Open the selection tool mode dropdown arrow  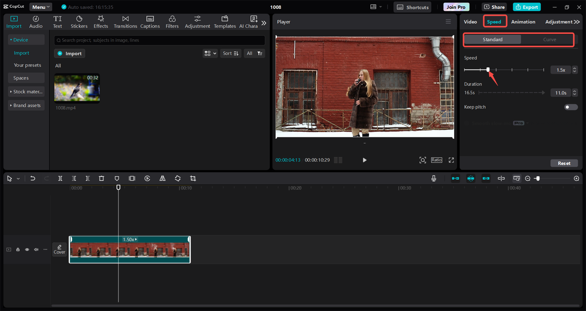pyautogui.click(x=18, y=179)
